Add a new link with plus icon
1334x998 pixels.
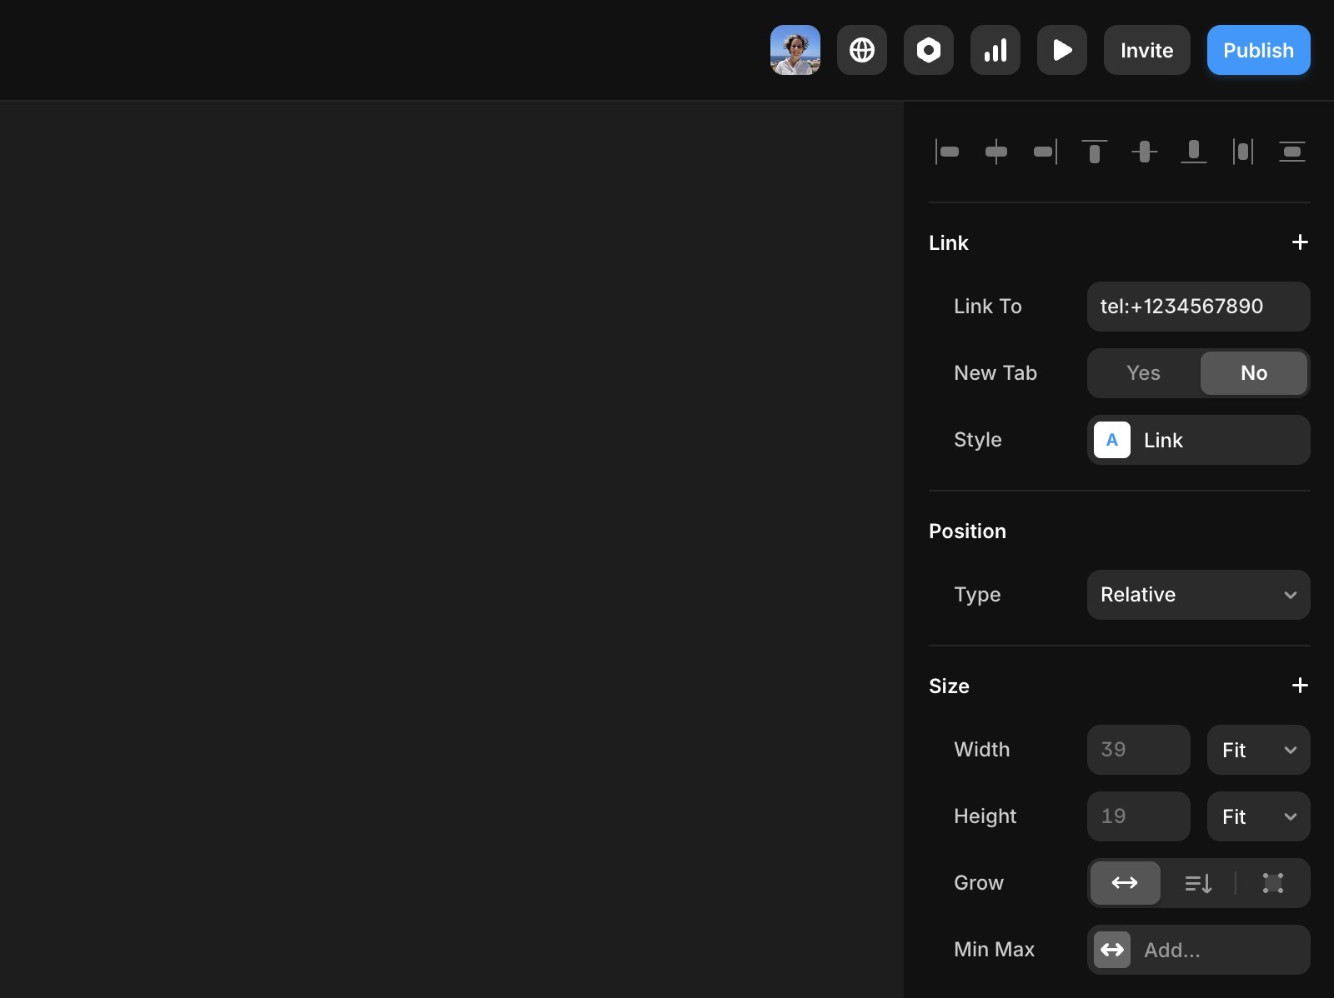tap(1299, 242)
